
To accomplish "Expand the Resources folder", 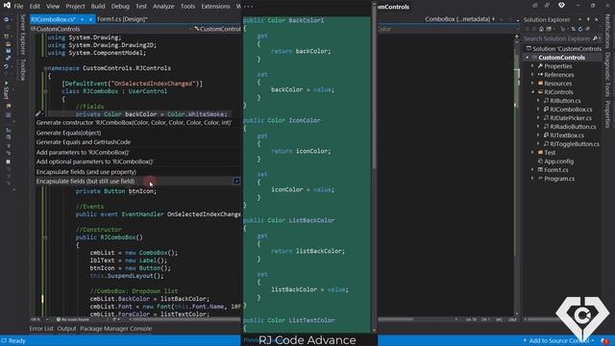I will coord(532,84).
